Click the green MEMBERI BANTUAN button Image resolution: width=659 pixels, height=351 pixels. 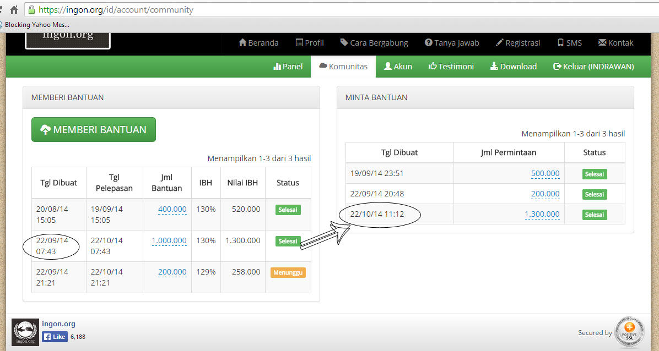(94, 130)
